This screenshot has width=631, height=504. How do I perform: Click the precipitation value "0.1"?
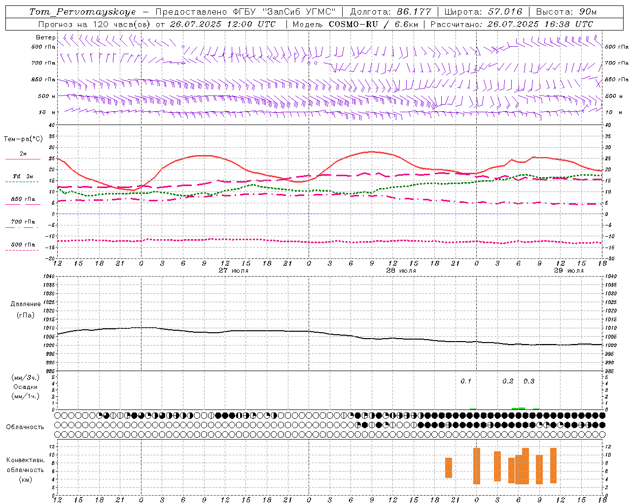click(x=466, y=381)
